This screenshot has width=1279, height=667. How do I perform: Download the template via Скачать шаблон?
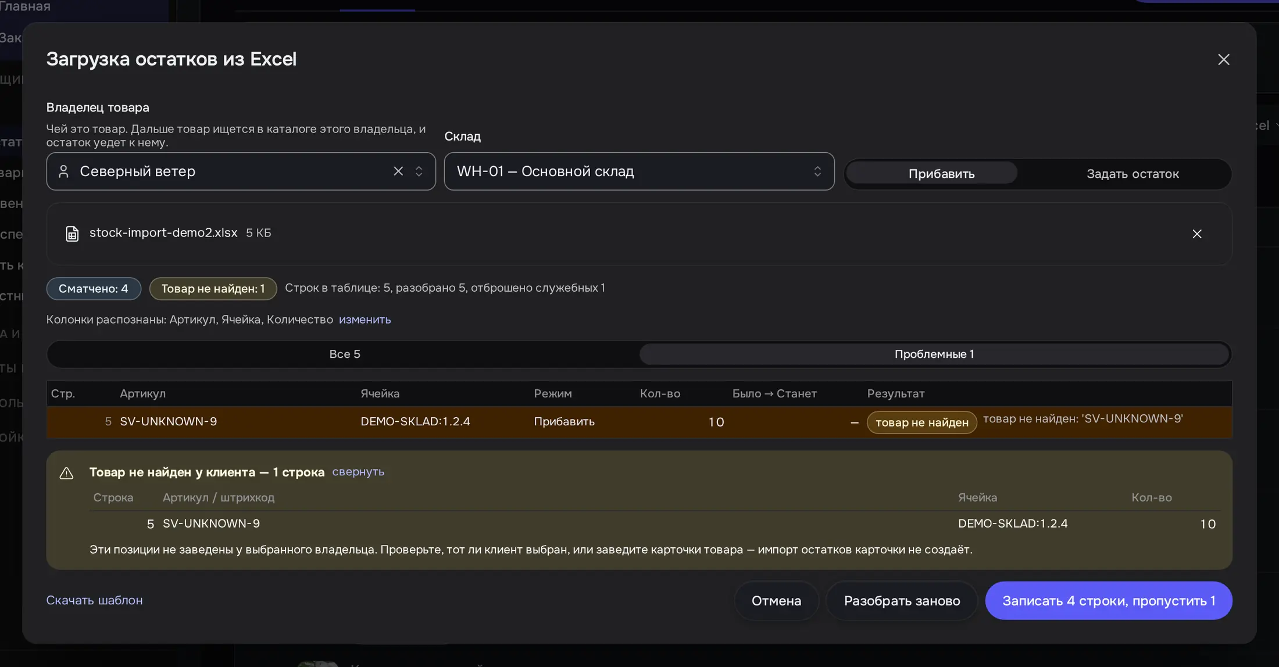(94, 600)
